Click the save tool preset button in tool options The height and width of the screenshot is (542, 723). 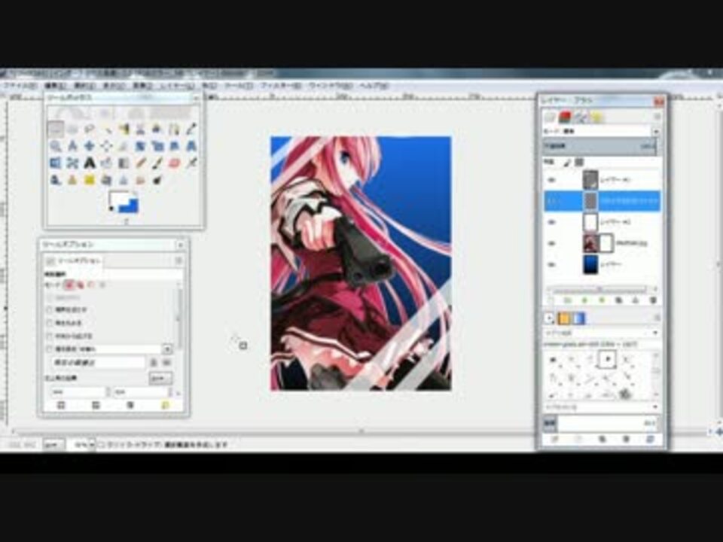(x=61, y=405)
